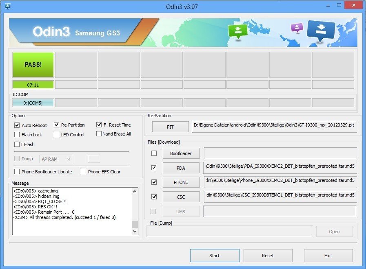Click the PIT button
Image resolution: width=366 pixels, height=269 pixels.
pyautogui.click(x=171, y=127)
